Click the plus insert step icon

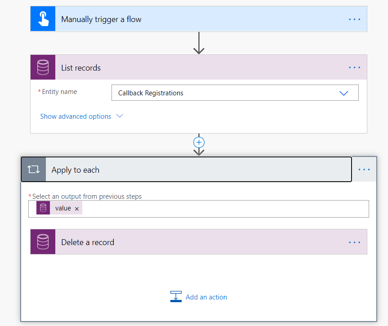pyautogui.click(x=199, y=142)
